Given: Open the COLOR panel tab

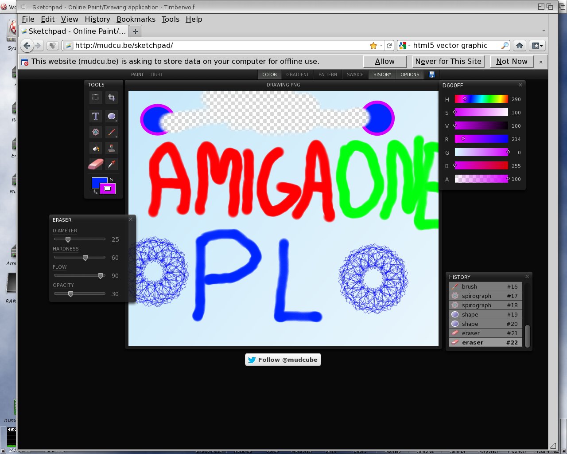Looking at the screenshot, I should [x=269, y=74].
